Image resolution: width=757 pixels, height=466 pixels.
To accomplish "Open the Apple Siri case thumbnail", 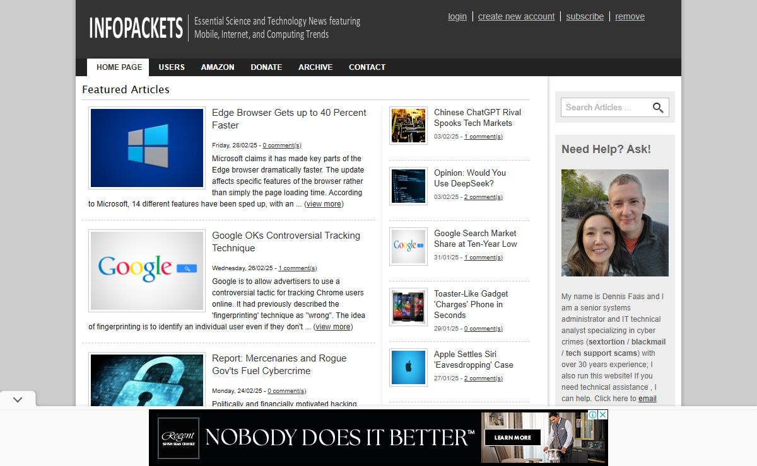I will [x=408, y=367].
